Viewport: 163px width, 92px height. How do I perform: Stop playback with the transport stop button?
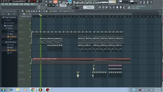tap(53, 5)
